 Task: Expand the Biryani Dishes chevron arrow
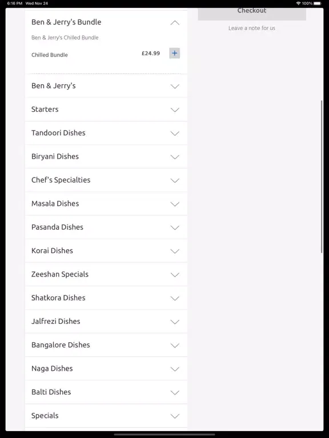tap(175, 157)
